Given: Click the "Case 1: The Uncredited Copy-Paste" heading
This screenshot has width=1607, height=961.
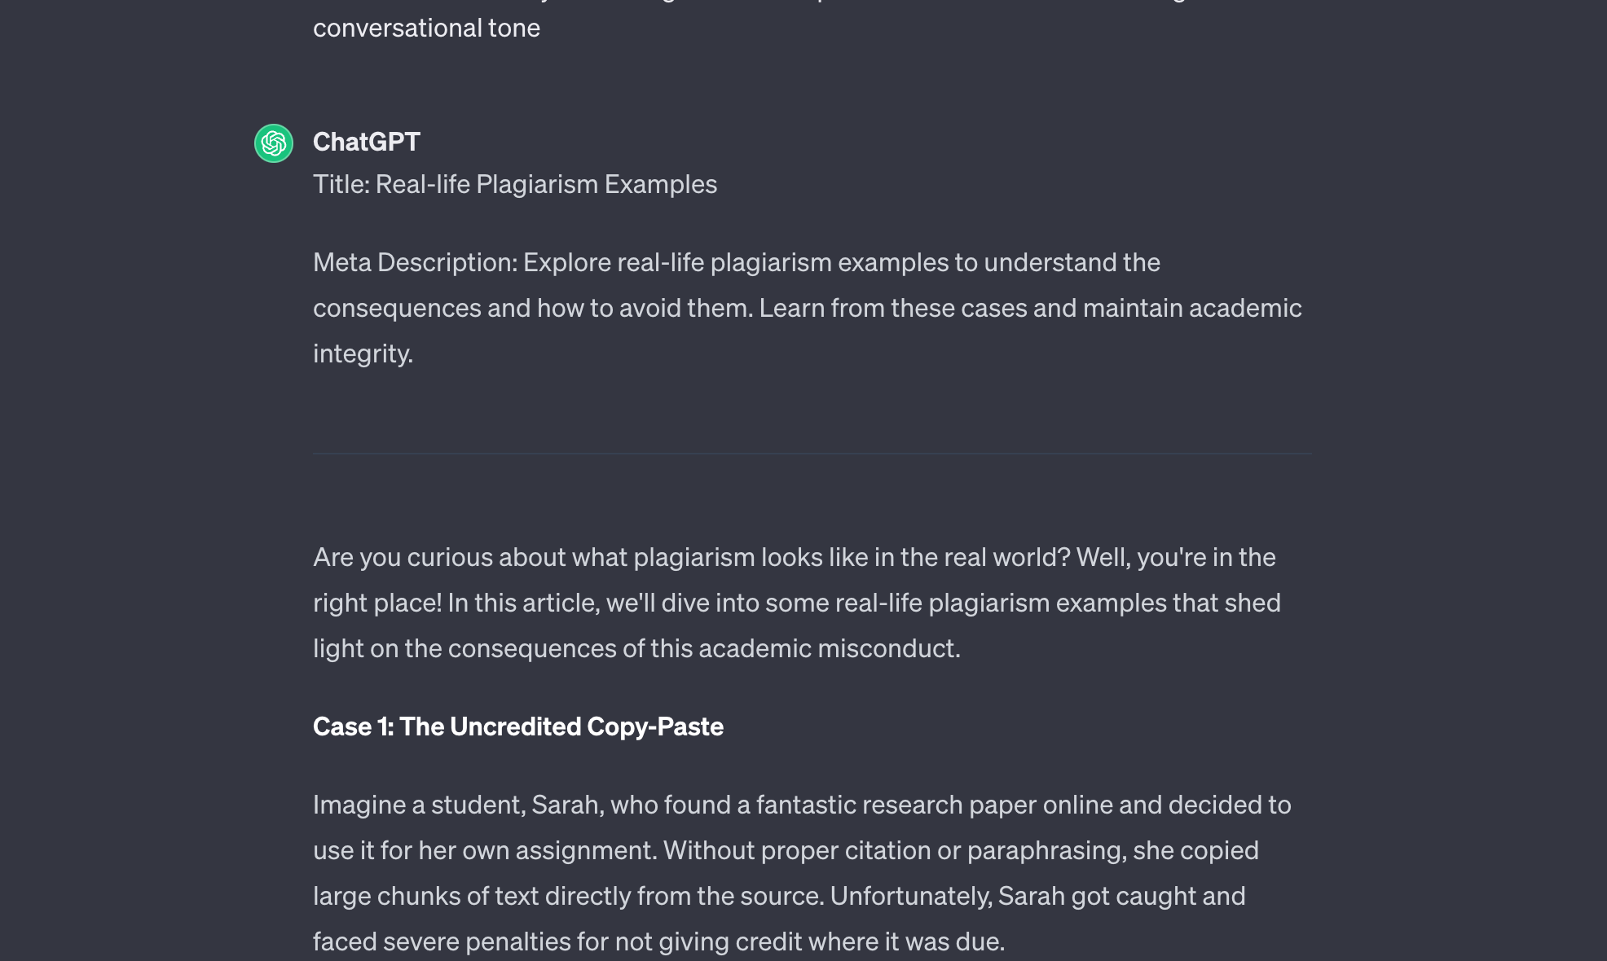Looking at the screenshot, I should click(517, 726).
